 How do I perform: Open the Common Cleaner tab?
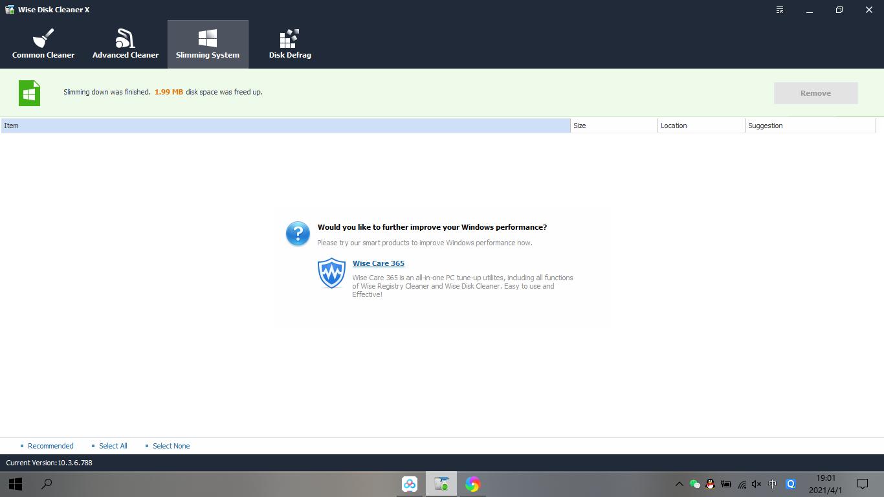[x=43, y=44]
